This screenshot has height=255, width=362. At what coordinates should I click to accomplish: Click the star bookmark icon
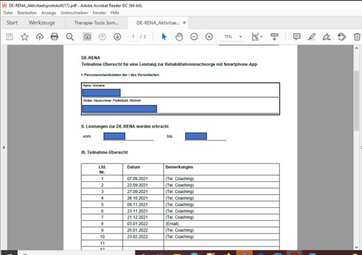(x=24, y=37)
